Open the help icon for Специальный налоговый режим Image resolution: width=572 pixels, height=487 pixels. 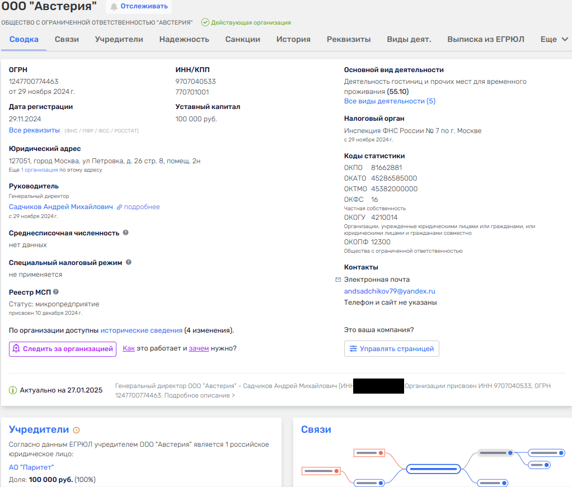(x=128, y=262)
